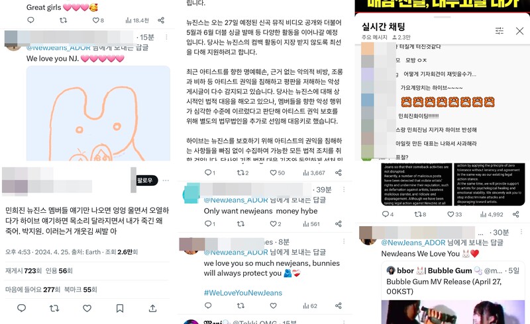Image resolution: width=530 pixels, height=324 pixels.
Task: Open the #WeLoveYouNewJeans hashtag
Action: tap(242, 293)
